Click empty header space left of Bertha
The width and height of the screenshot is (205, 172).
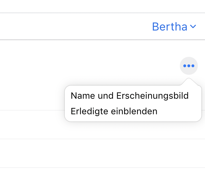point(75,27)
